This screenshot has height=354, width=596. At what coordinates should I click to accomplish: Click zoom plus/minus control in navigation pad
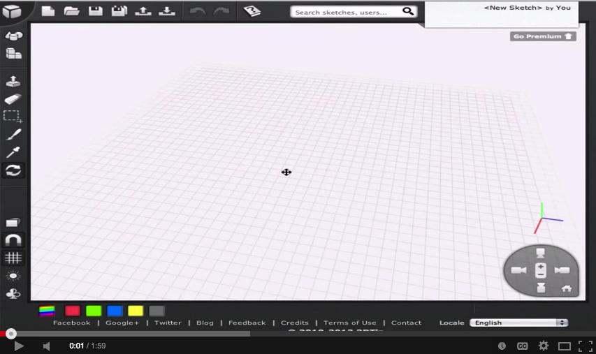(541, 270)
